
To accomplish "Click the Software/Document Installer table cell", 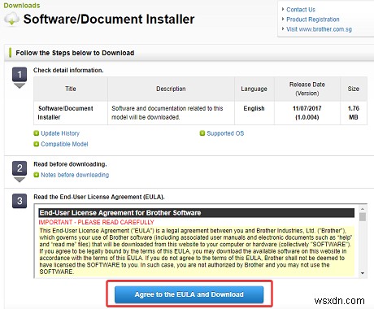I will click(71, 113).
